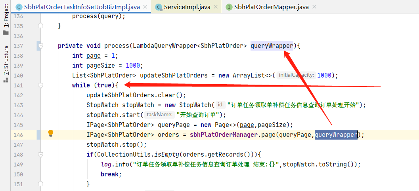Click the SbhPlatOrderTaskInfoSetJobBizImpl.java class icon
The height and width of the screenshot is (191, 419).
pyautogui.click(x=19, y=7)
